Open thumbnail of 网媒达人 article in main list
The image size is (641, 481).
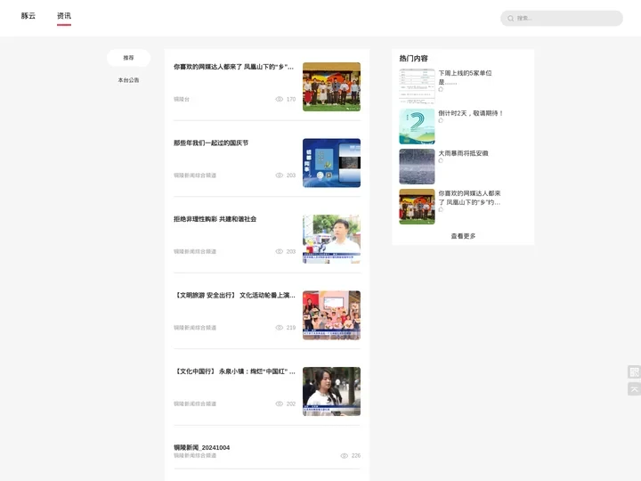click(x=331, y=86)
